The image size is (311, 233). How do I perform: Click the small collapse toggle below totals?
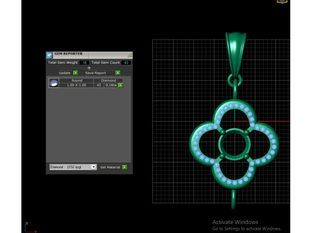tap(89, 68)
